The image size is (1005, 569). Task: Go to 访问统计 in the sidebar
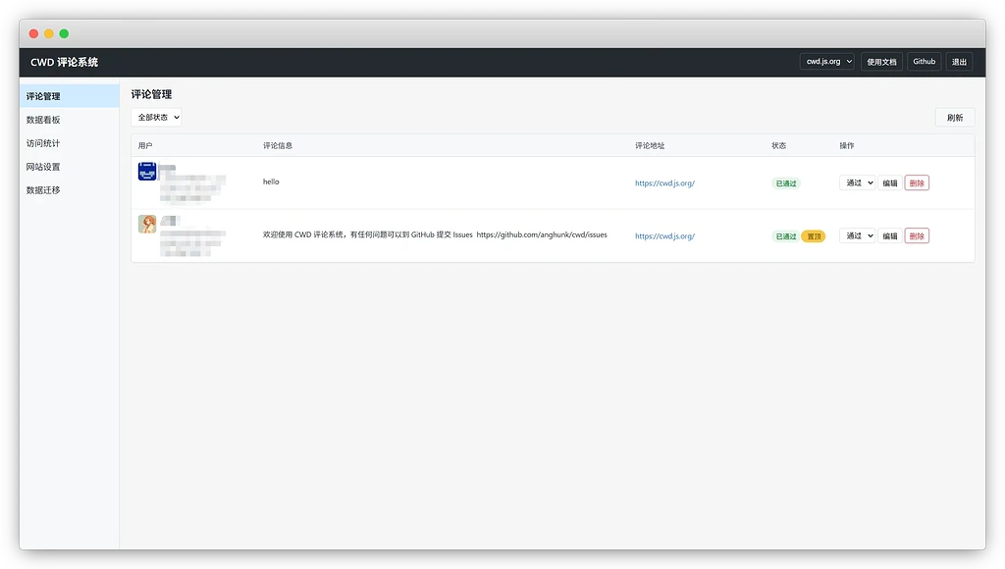click(x=70, y=143)
